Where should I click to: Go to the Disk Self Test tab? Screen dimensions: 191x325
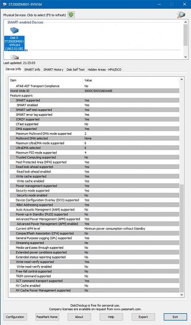tap(76, 70)
